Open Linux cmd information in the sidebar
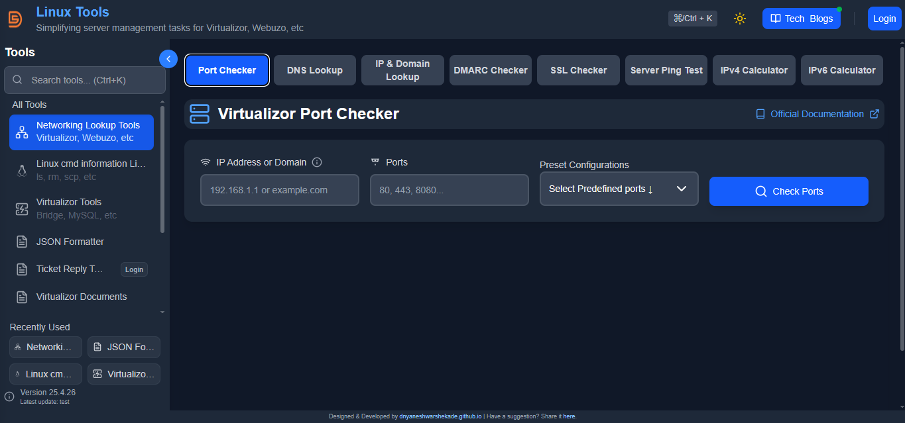Viewport: 905px width, 423px height. pos(82,170)
